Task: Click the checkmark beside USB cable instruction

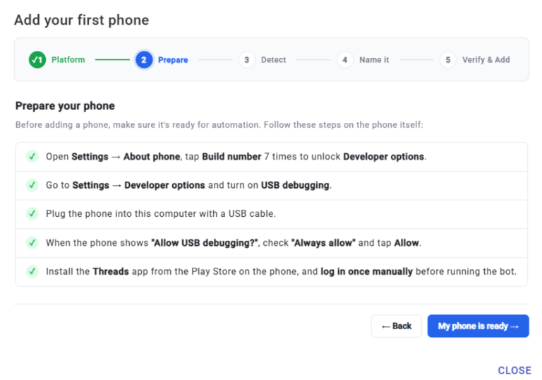Action: click(x=32, y=213)
